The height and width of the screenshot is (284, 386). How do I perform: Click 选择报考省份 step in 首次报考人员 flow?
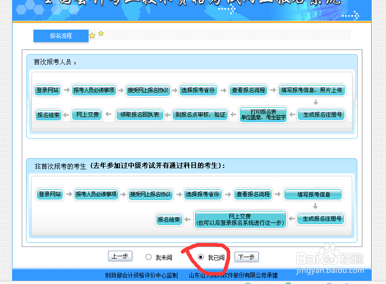click(198, 90)
